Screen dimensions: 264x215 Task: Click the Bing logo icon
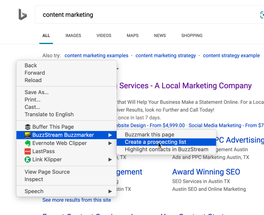coord(23,15)
